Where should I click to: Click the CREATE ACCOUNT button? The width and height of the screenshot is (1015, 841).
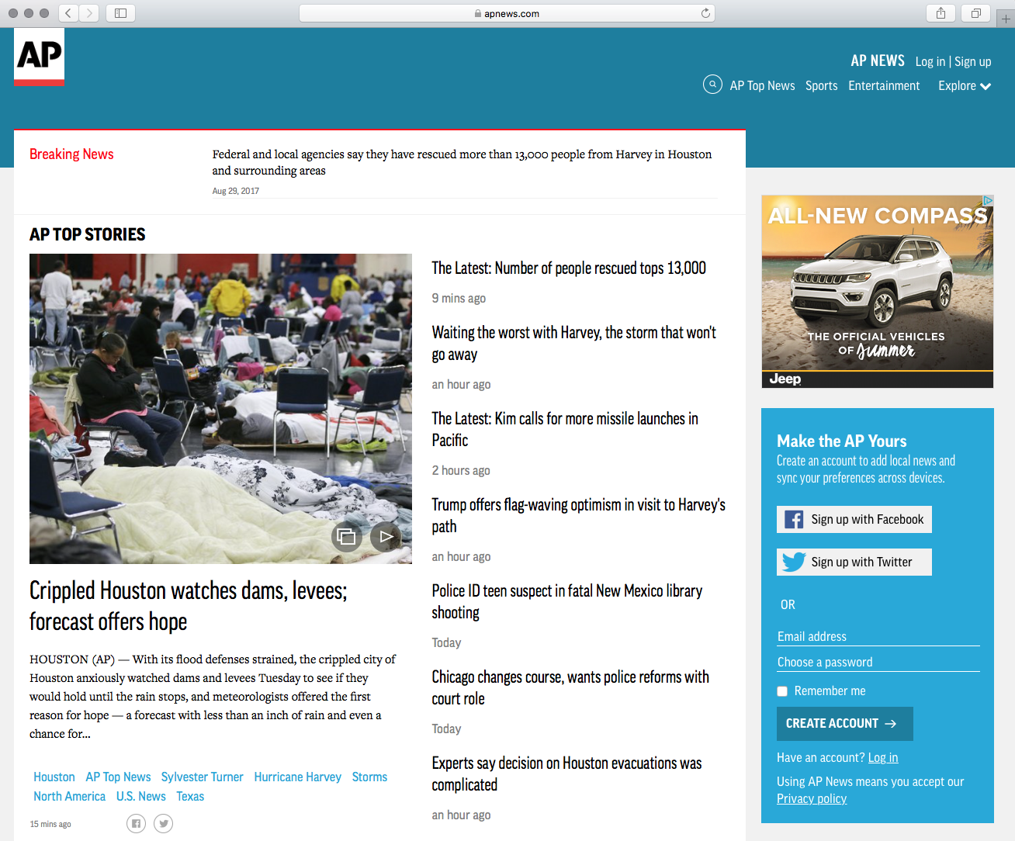pos(845,724)
